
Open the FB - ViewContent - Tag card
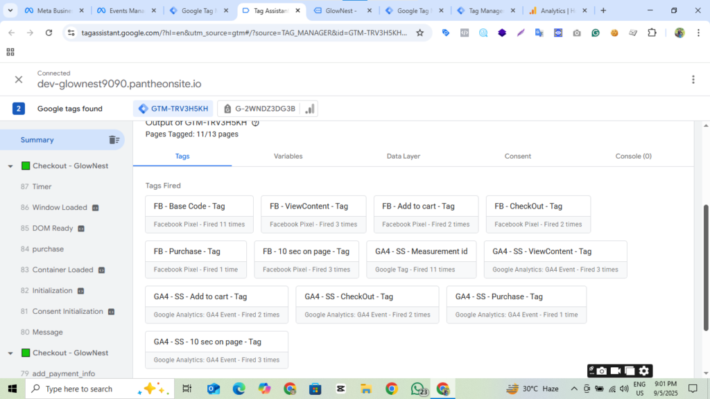(x=313, y=215)
